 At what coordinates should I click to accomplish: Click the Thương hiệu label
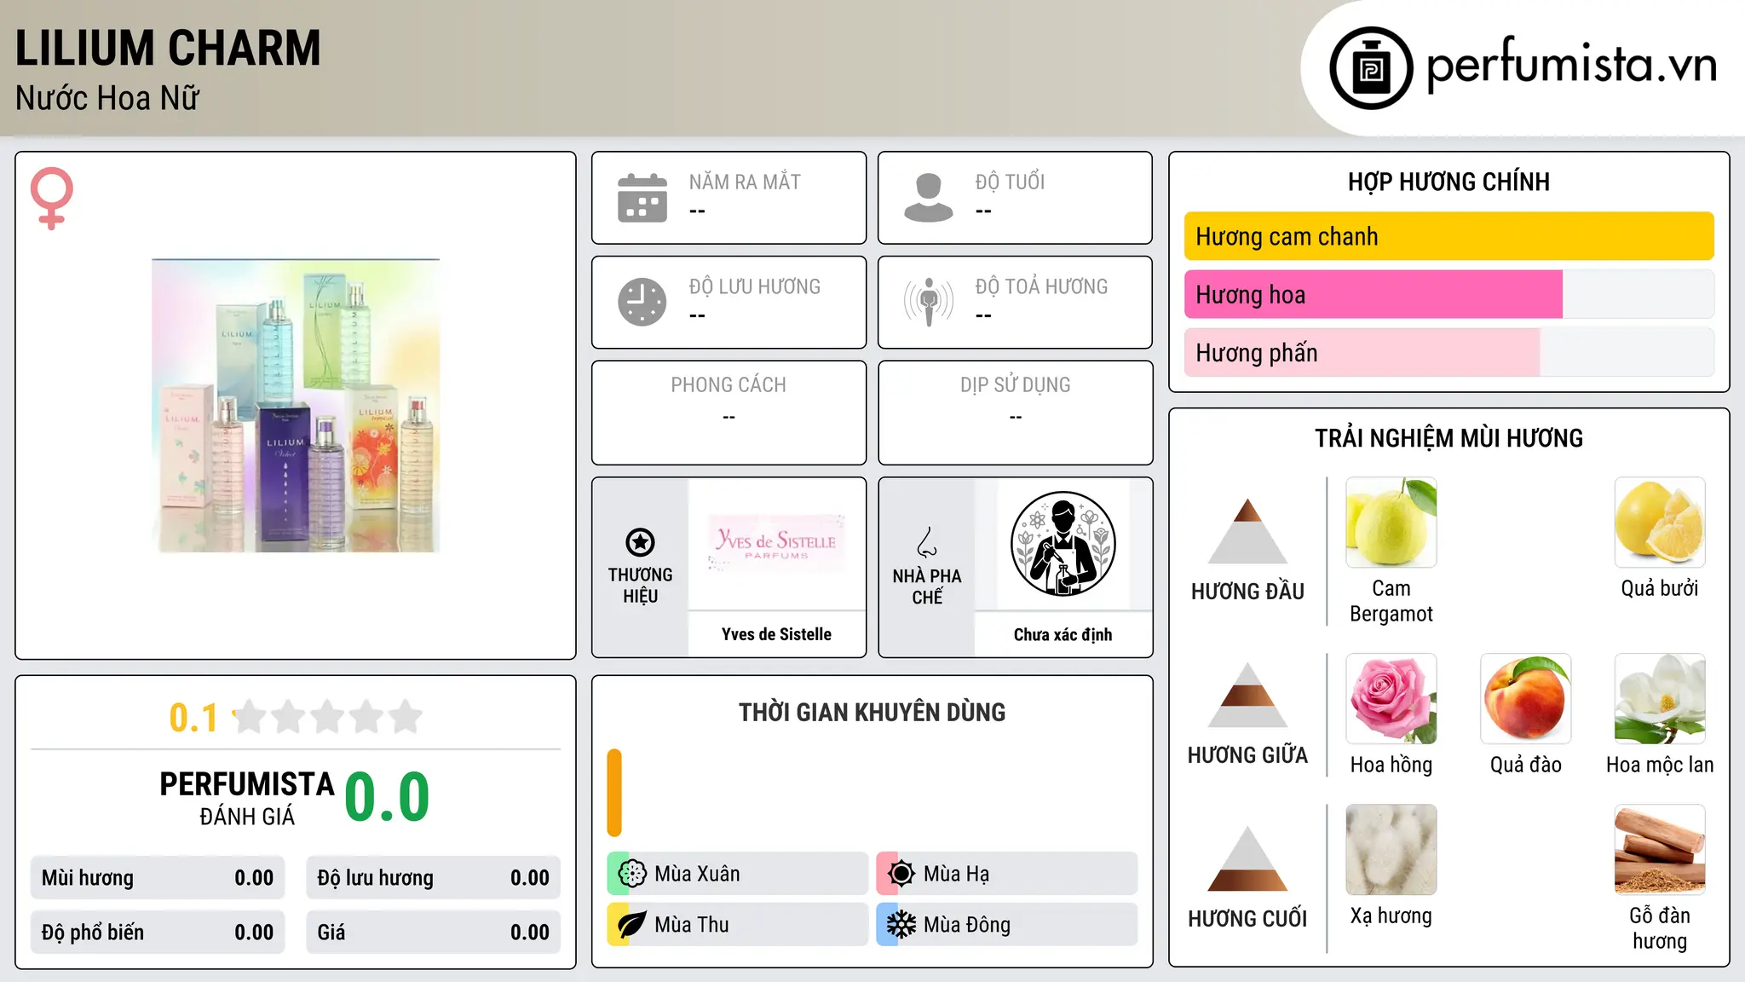point(640,585)
